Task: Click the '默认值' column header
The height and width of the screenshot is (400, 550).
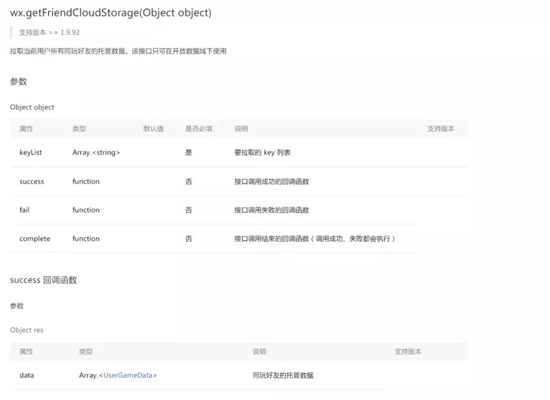Action: pos(153,129)
